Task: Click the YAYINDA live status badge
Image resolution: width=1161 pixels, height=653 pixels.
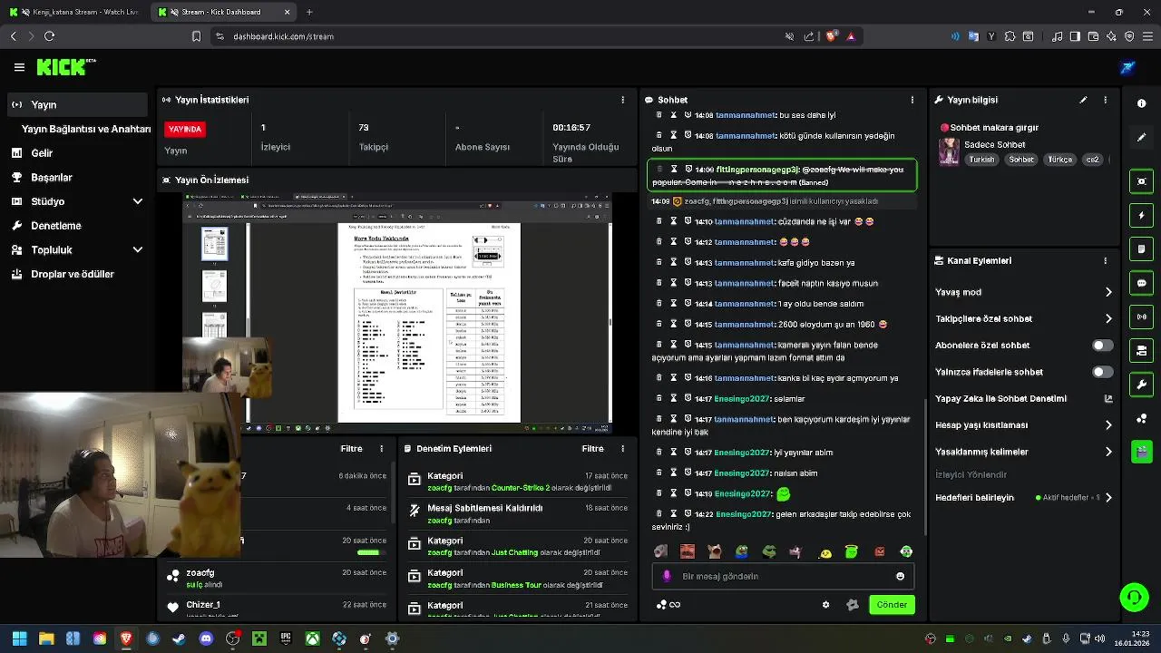Action: (185, 130)
